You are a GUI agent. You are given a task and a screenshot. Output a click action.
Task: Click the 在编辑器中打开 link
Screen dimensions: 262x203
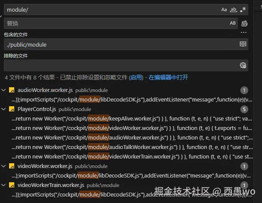168,77
